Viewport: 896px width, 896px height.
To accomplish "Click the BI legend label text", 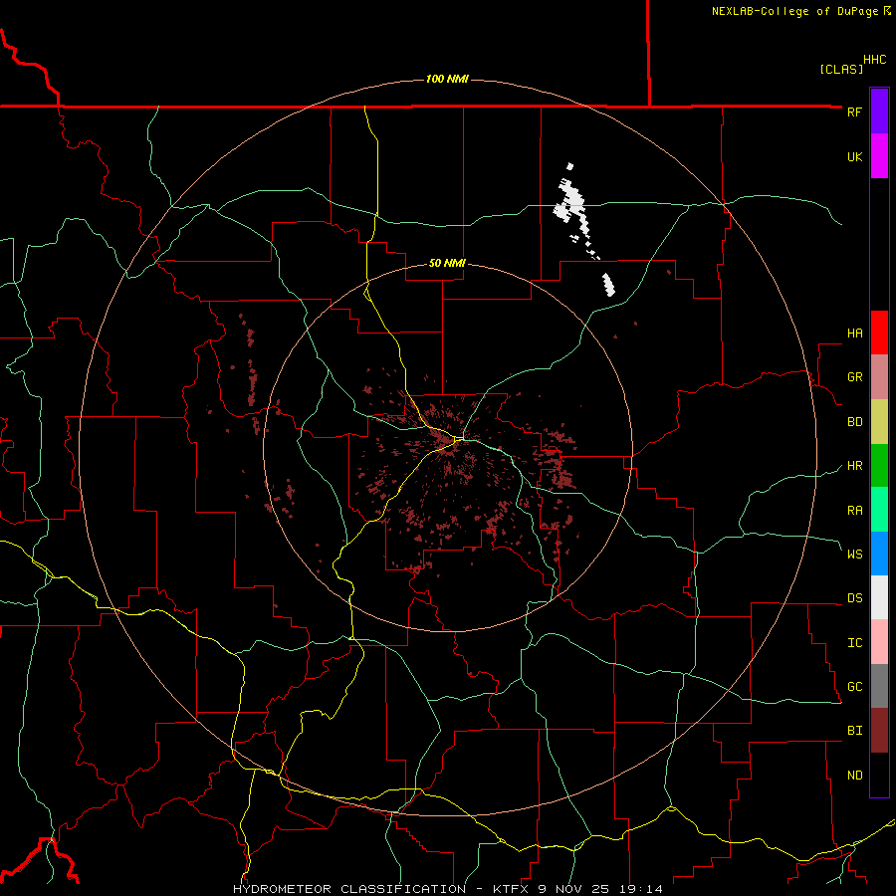I will pos(855,731).
